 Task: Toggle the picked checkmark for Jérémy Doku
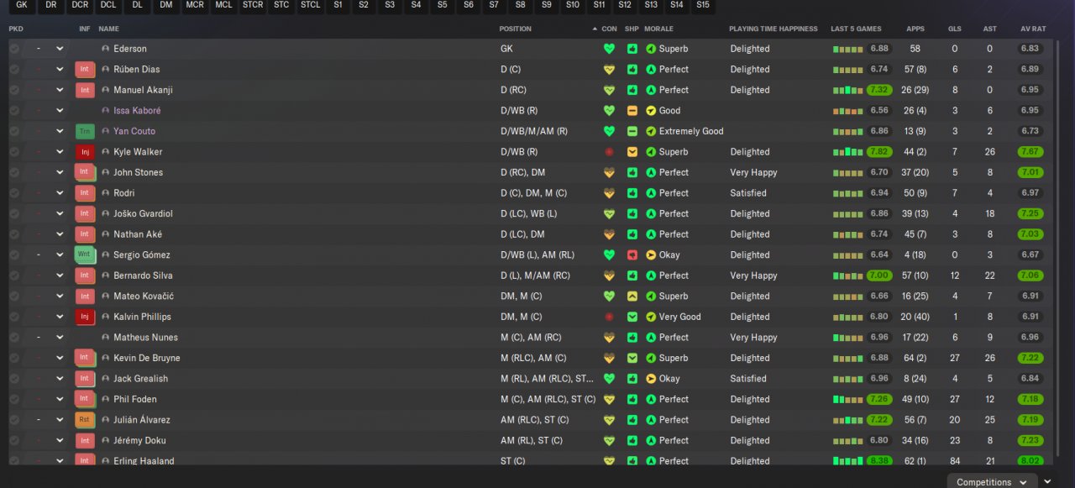click(x=14, y=440)
